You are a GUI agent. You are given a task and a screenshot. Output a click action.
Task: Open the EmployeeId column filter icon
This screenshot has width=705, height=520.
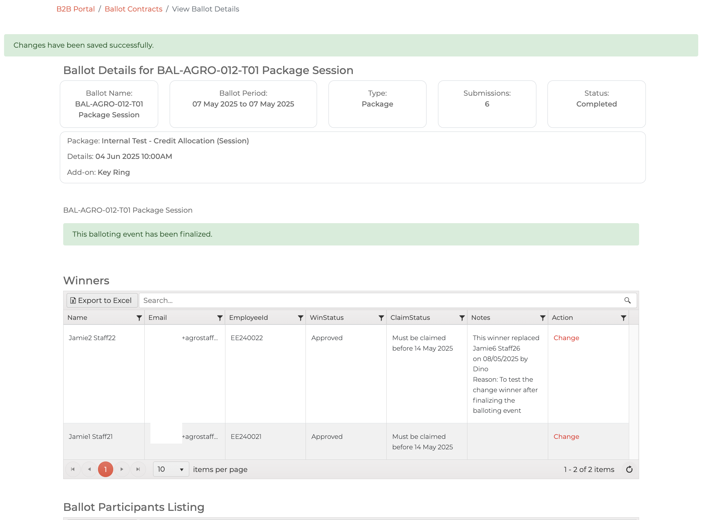coord(300,318)
